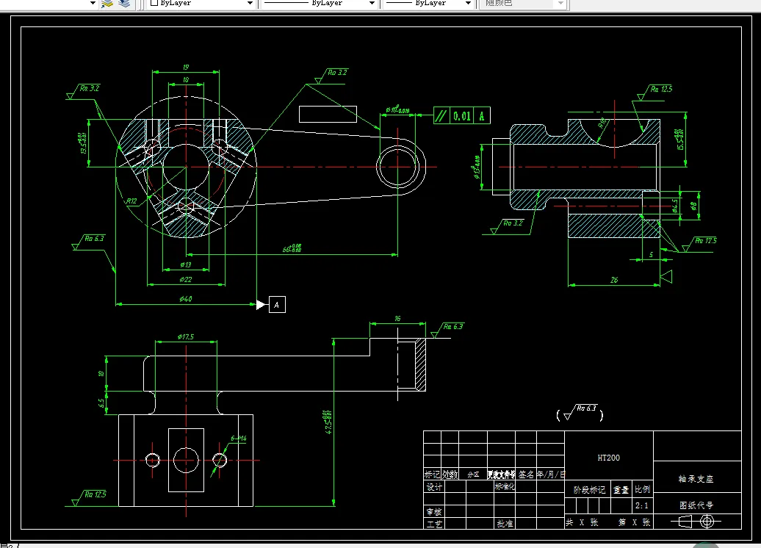Select the 19 width dimension text
The height and width of the screenshot is (548, 761).
(x=186, y=68)
